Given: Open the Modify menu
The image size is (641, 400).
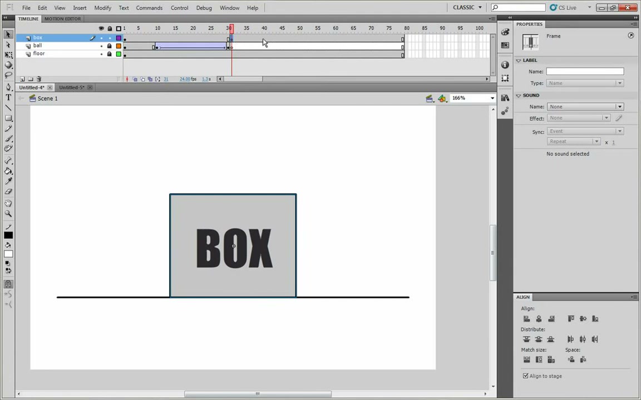Looking at the screenshot, I should pyautogui.click(x=102, y=8).
